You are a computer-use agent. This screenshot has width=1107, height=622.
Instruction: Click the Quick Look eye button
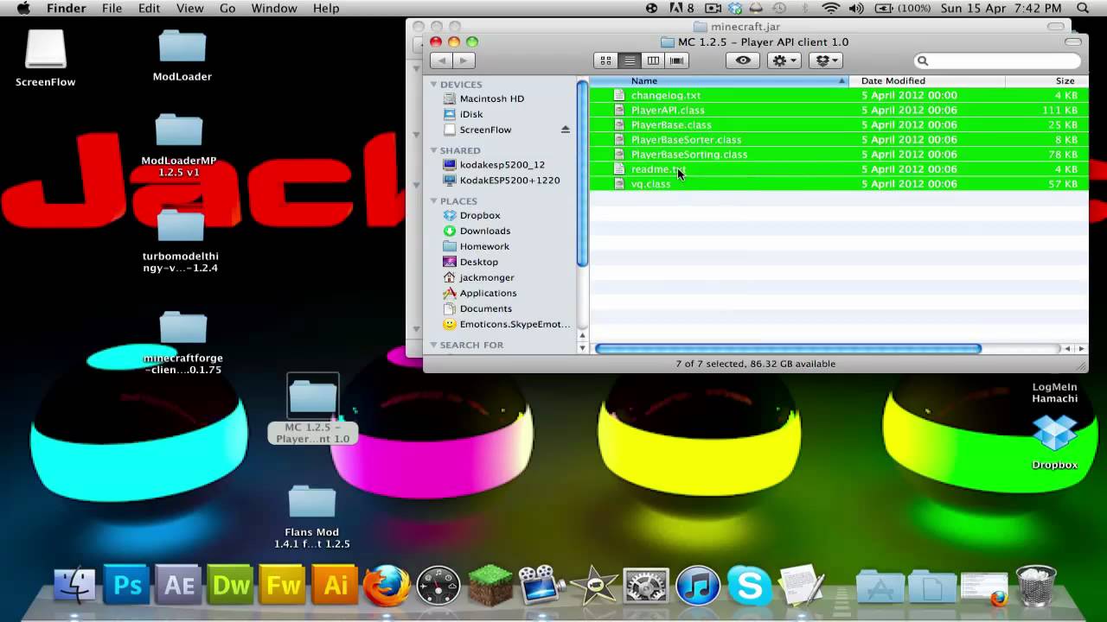743,60
